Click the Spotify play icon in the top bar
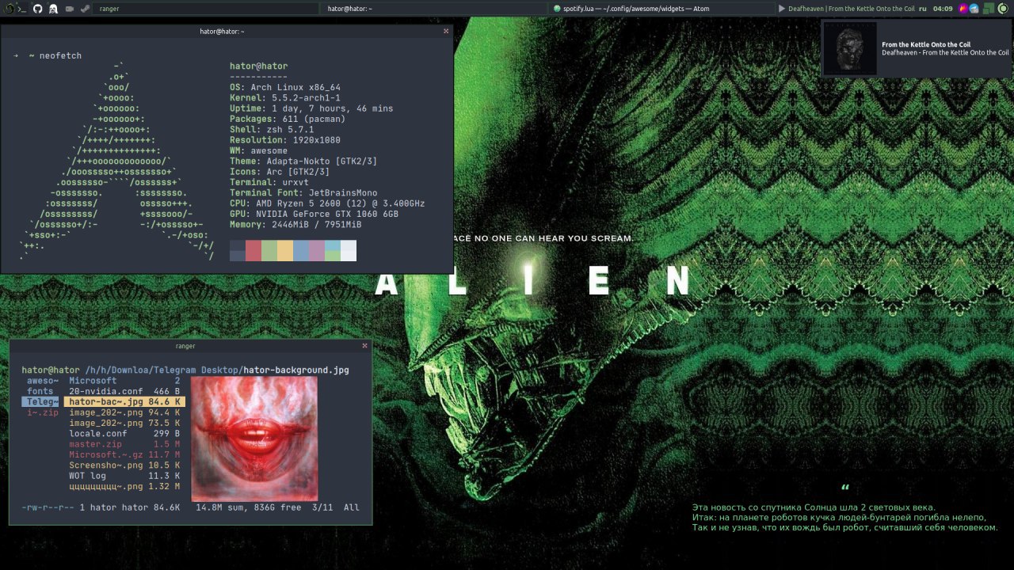1014x570 pixels. click(782, 9)
